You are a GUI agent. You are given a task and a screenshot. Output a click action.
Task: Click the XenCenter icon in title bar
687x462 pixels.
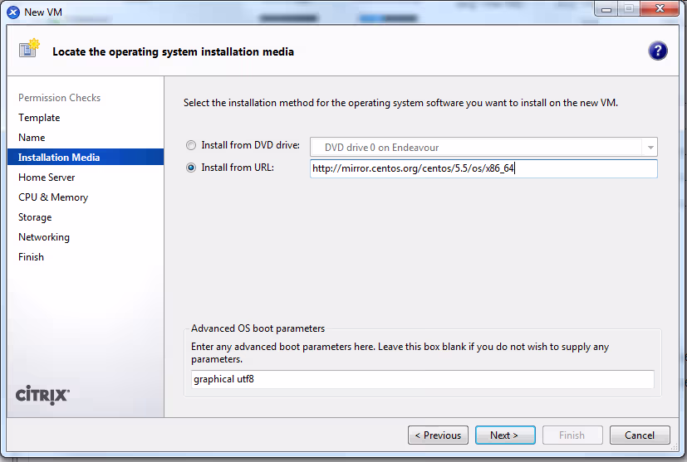[x=13, y=12]
